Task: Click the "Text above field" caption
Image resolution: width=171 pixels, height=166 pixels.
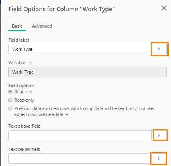Action: tap(24, 126)
